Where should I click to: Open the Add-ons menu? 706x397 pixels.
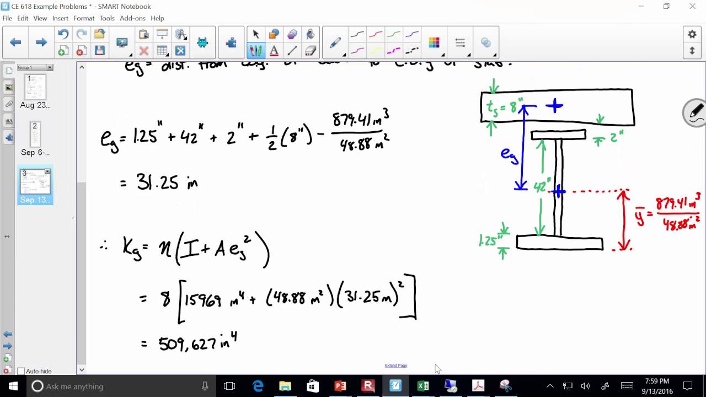[132, 18]
